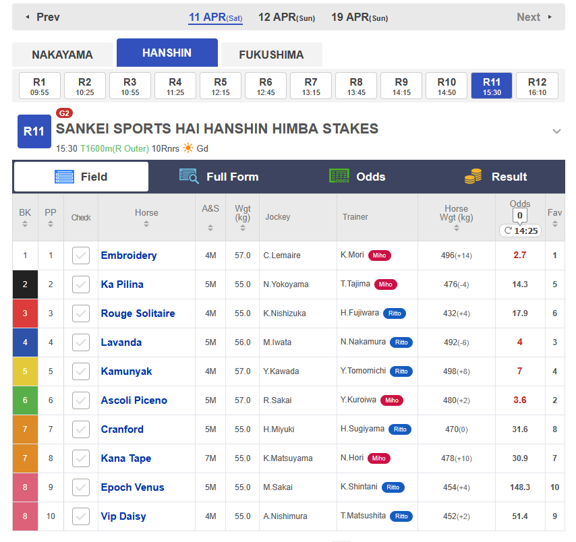Click the Odds 0 counter box
The width and height of the screenshot is (576, 542).
[520, 216]
